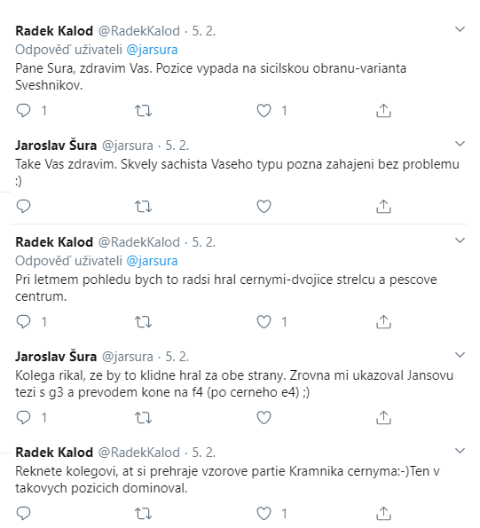Open the 5. 2. timestamp of the Kramnika tweet
This screenshot has height=528, width=480.
(204, 453)
